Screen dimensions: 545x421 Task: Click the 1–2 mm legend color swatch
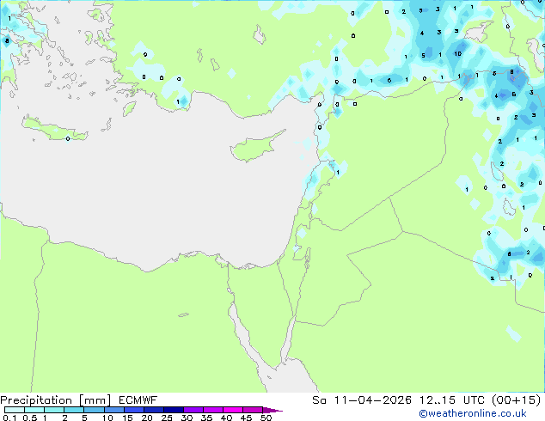point(54,410)
